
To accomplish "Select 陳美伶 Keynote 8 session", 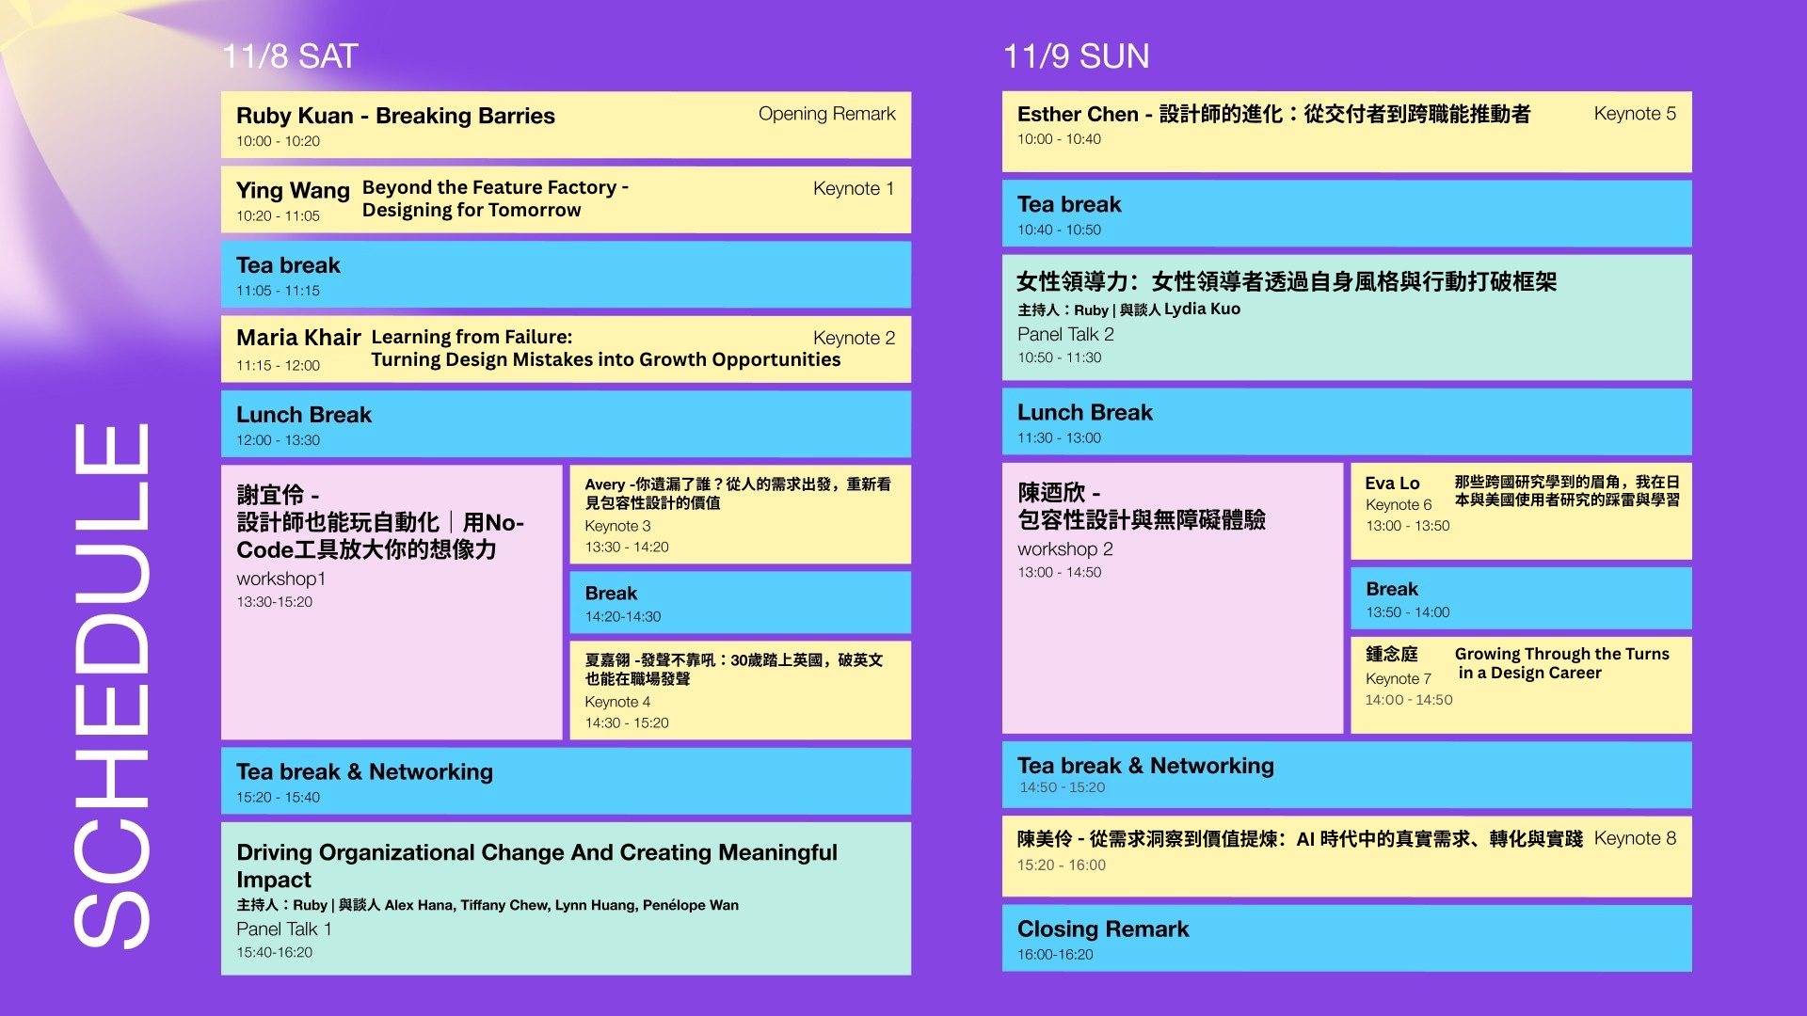I will 1347,857.
